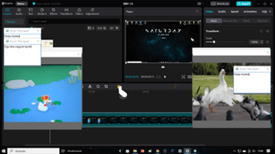Switch to the Video properties tab
Viewport: 275px width, 154px height.
[209, 11]
